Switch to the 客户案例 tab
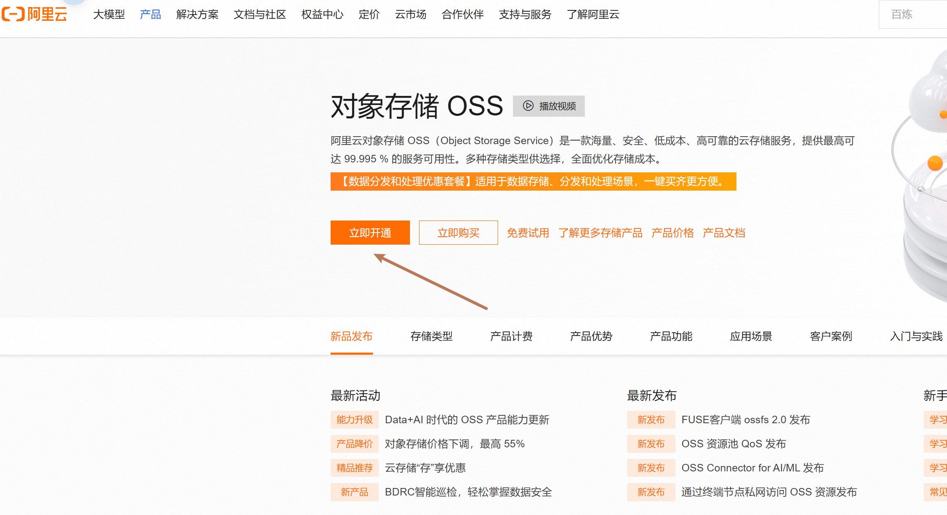Screen dimensions: 947x515 (831, 336)
